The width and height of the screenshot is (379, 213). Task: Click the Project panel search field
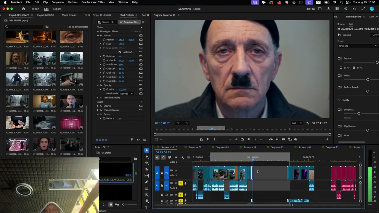(24, 27)
